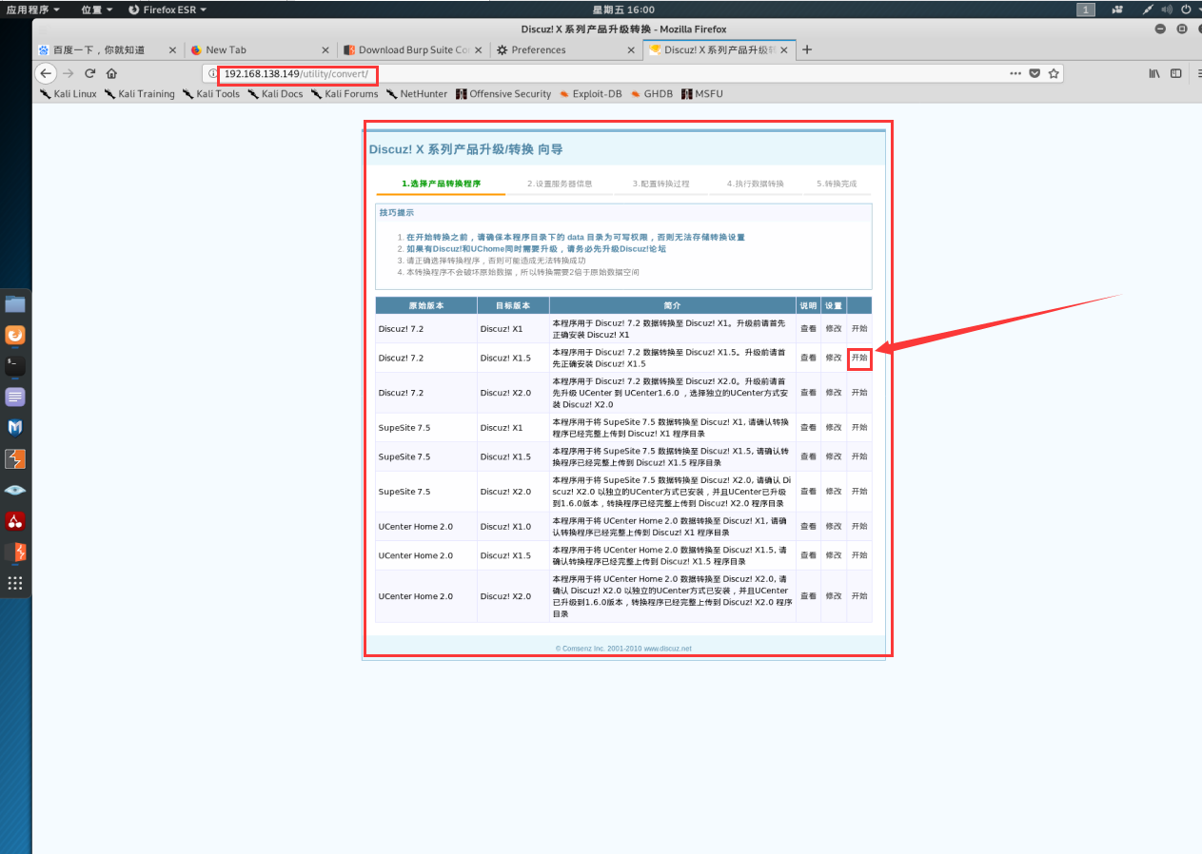Show all applications grid in dock
The width and height of the screenshot is (1202, 854).
(x=15, y=583)
